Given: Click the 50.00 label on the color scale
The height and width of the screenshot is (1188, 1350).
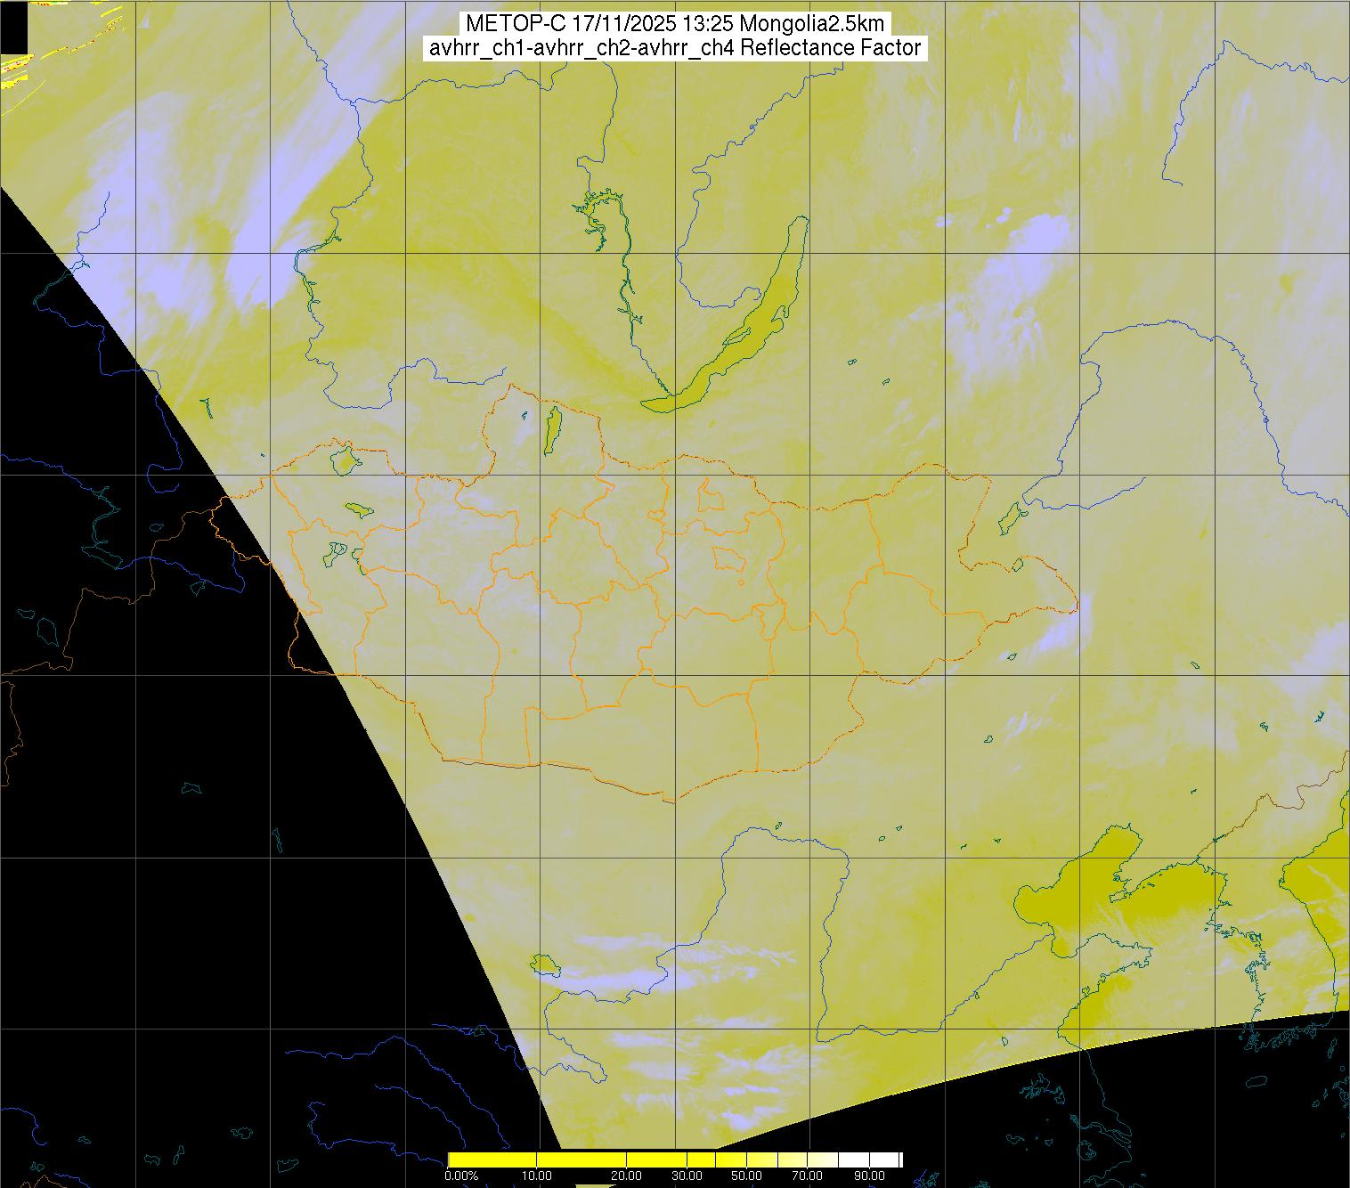Looking at the screenshot, I should pyautogui.click(x=746, y=1176).
